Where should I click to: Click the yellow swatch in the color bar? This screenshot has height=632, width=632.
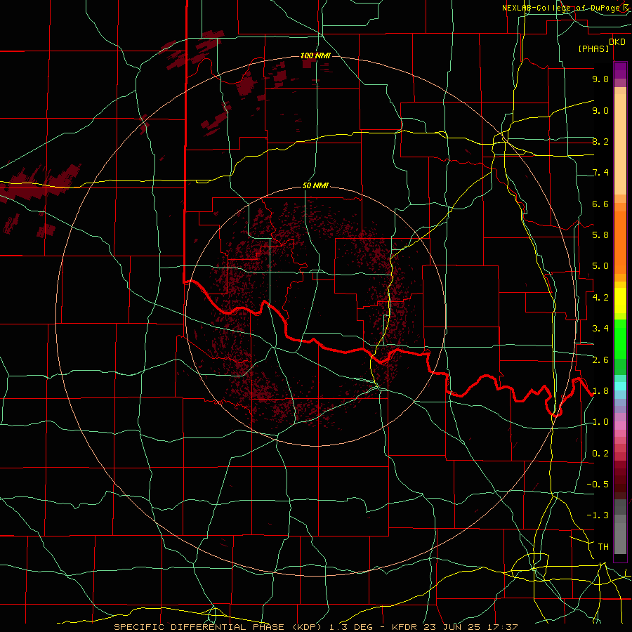(x=620, y=301)
